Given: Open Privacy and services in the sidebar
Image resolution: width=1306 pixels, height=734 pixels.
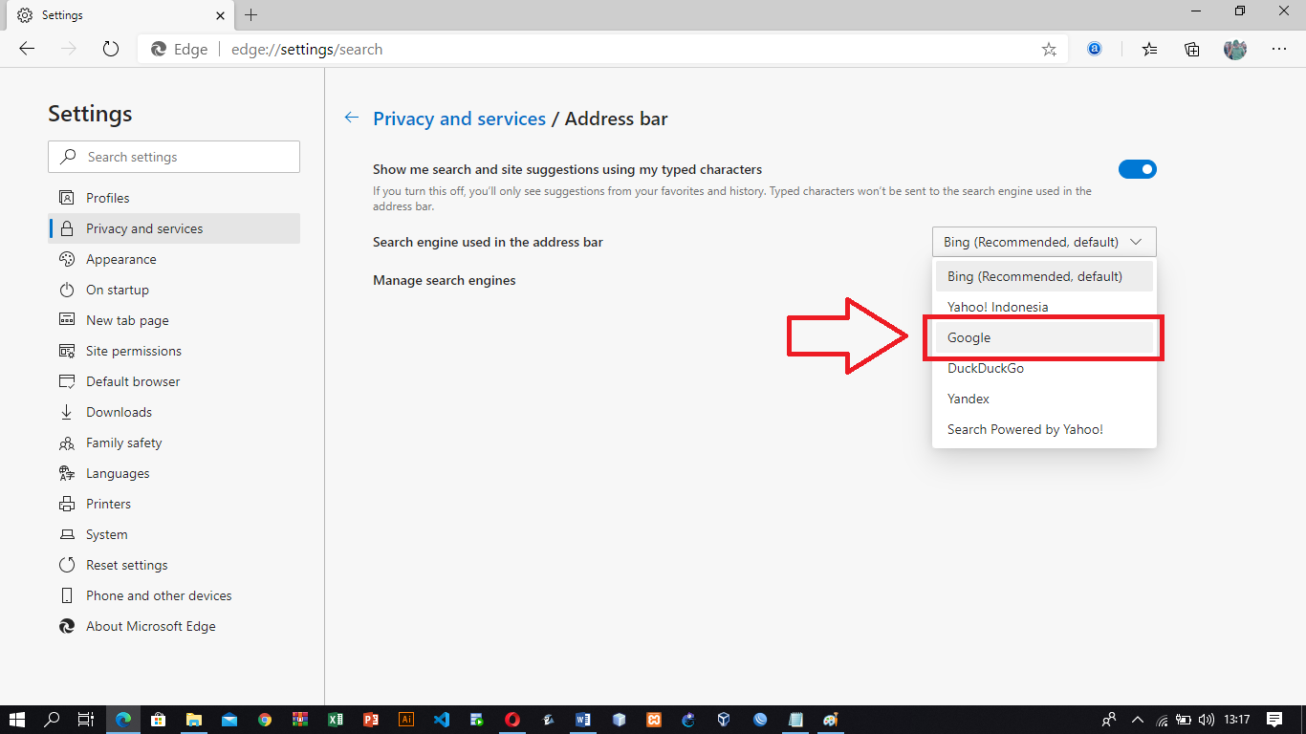Looking at the screenshot, I should click(174, 228).
